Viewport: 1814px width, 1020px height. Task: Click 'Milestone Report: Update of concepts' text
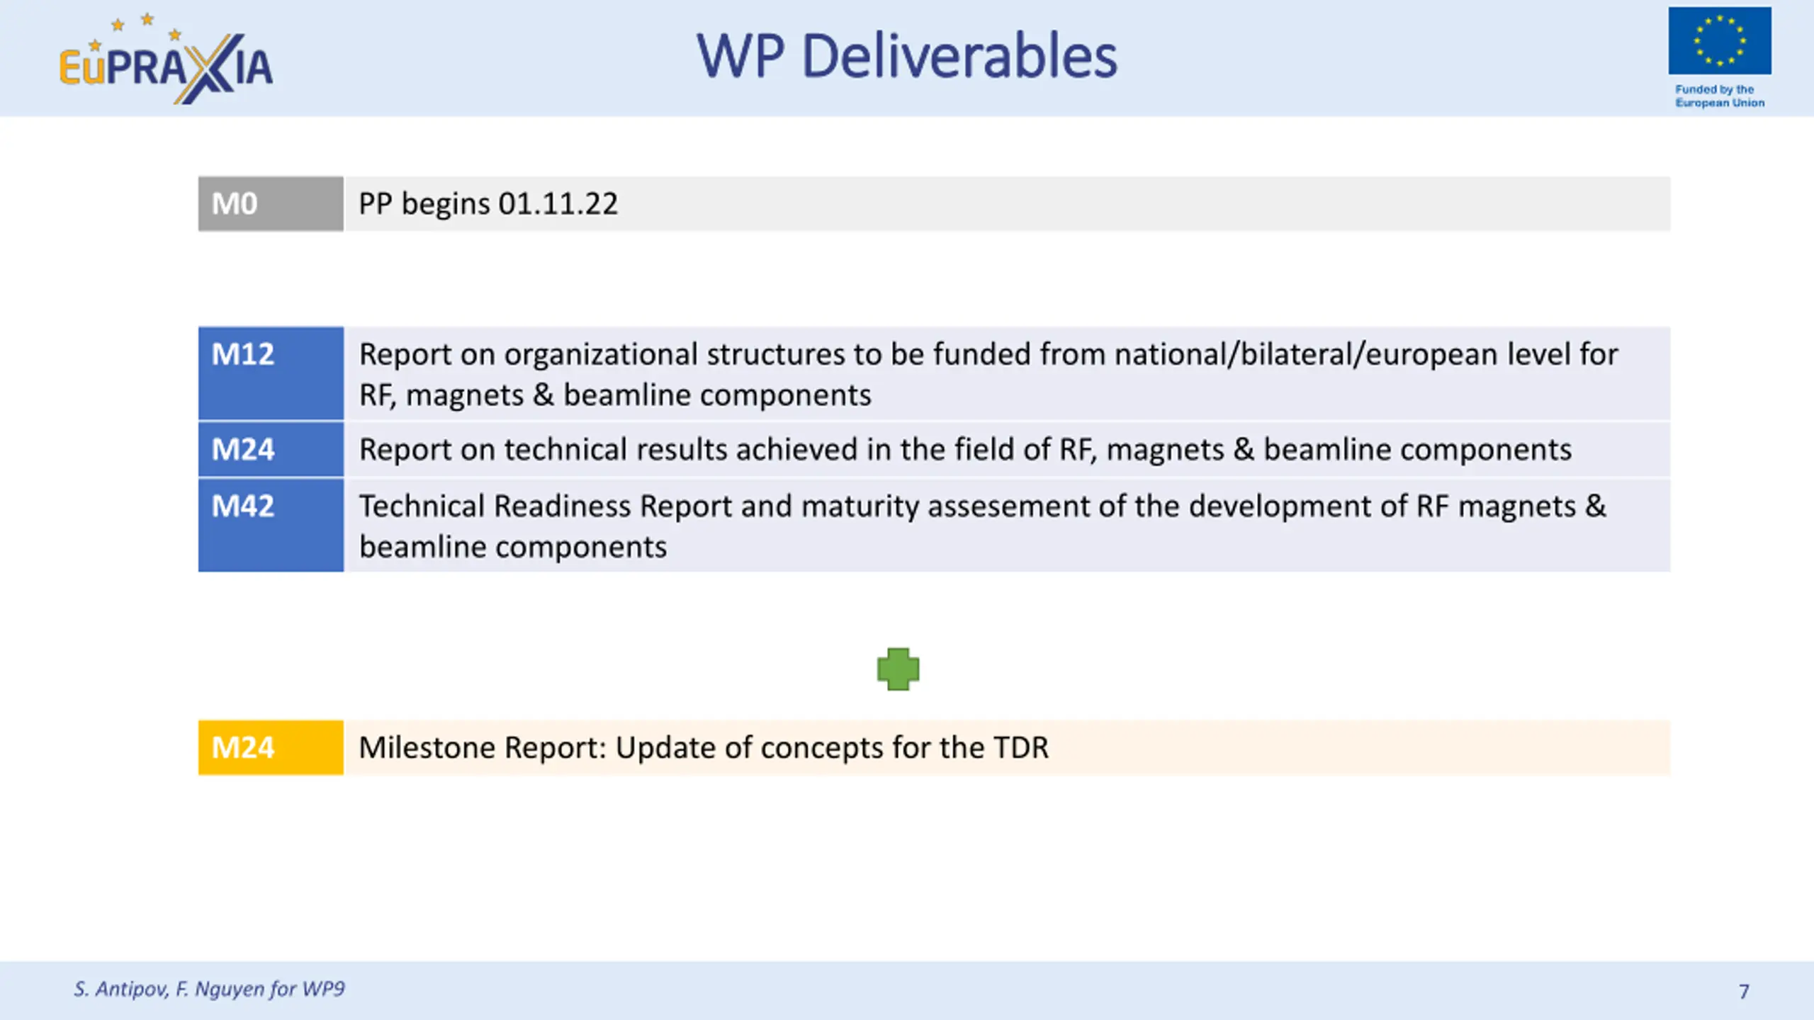pos(704,747)
